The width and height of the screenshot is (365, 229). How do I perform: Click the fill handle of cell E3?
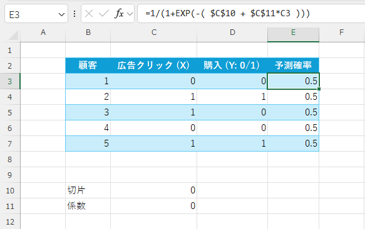[x=319, y=89]
